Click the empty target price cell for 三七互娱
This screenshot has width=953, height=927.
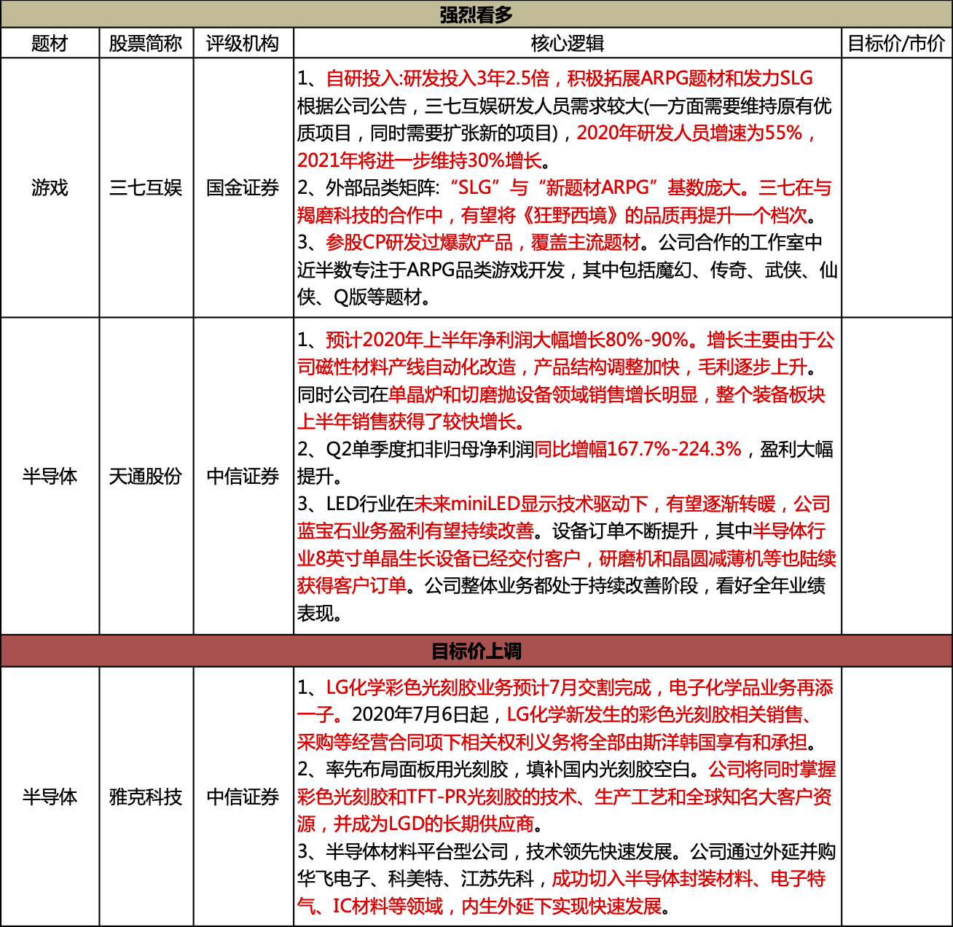pyautogui.click(x=897, y=188)
